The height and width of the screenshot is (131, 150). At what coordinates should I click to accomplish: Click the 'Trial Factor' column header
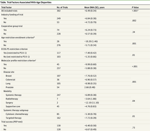[x=6, y=7]
